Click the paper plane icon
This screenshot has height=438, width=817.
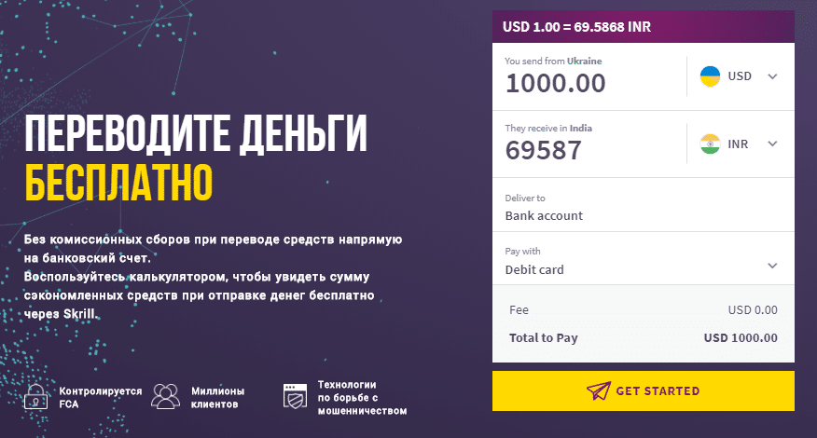[597, 390]
